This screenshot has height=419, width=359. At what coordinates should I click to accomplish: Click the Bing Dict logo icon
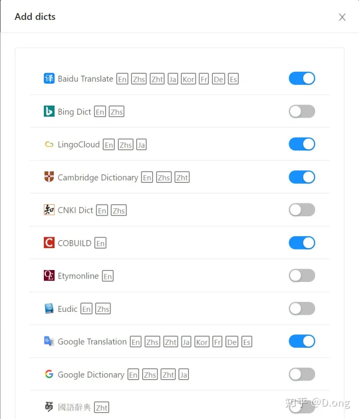click(x=49, y=112)
